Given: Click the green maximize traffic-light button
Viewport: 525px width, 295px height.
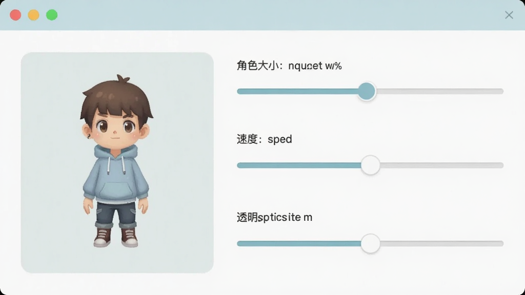Looking at the screenshot, I should [52, 15].
